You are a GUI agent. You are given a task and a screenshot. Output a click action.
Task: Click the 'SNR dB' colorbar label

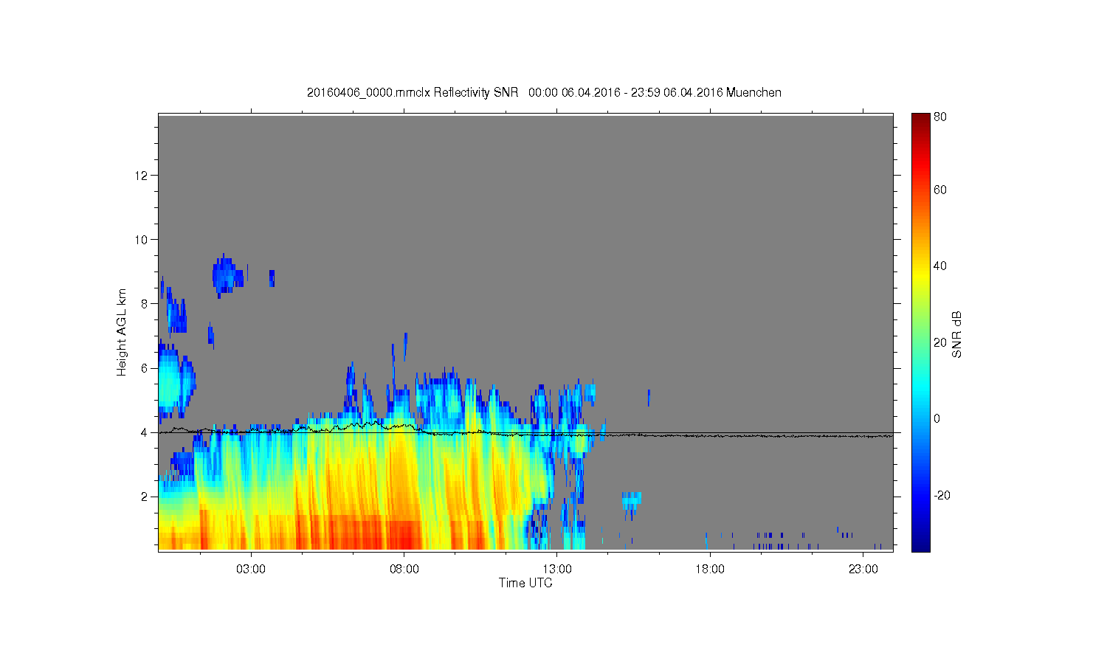click(957, 334)
